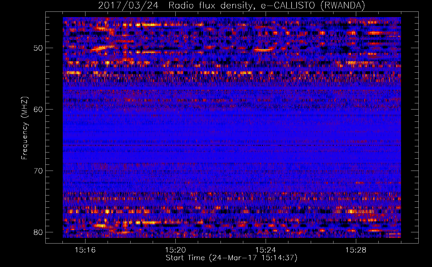
Task: Click the 15:20 time tick label
Action: [175, 250]
